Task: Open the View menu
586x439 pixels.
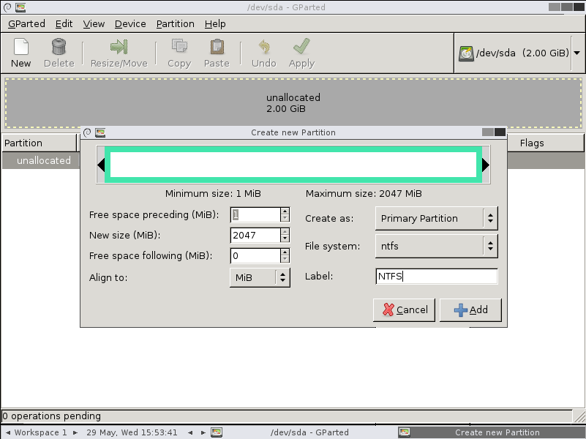Action: [x=94, y=24]
